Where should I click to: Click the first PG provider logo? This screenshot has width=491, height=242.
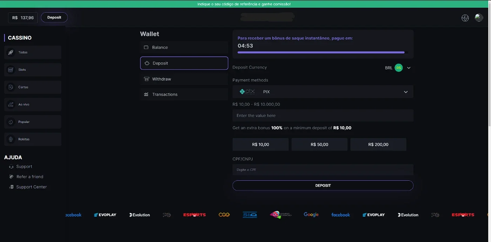tap(167, 215)
